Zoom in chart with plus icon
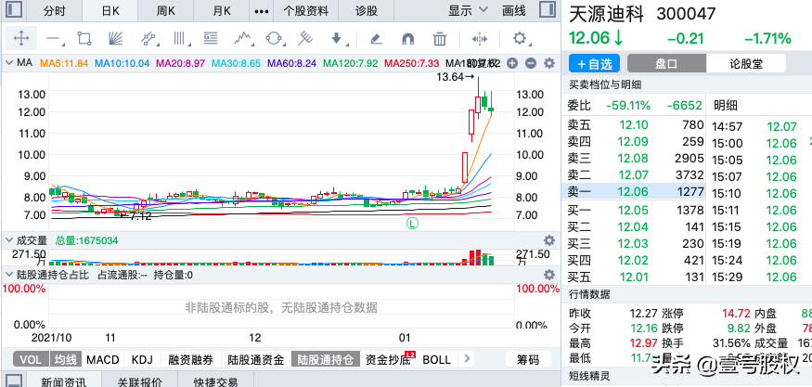This screenshot has height=387, width=812. click(x=512, y=63)
